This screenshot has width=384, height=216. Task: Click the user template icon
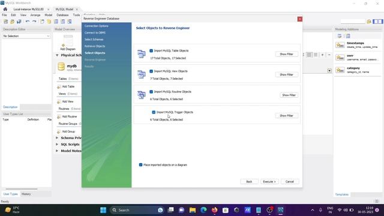point(340,58)
